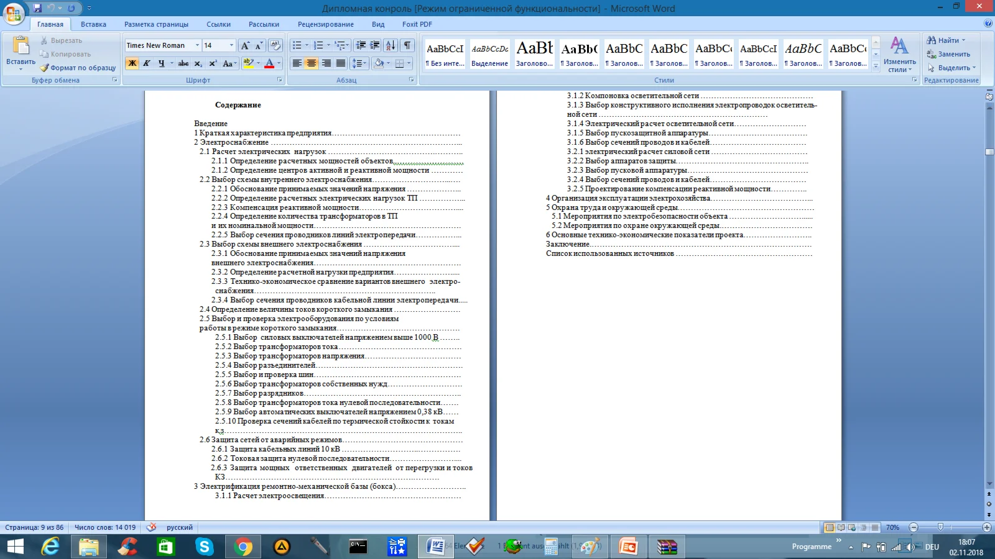
Task: Open Microsoft Office button menu
Action: (x=14, y=12)
